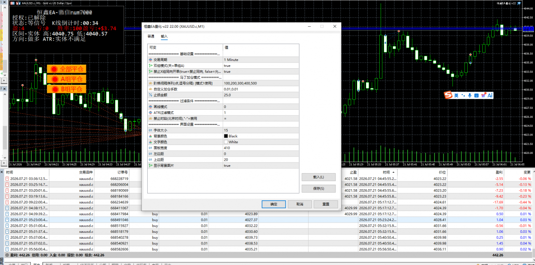
Task: Sort history by the 时间 column arrow
Action: [x=394, y=173]
